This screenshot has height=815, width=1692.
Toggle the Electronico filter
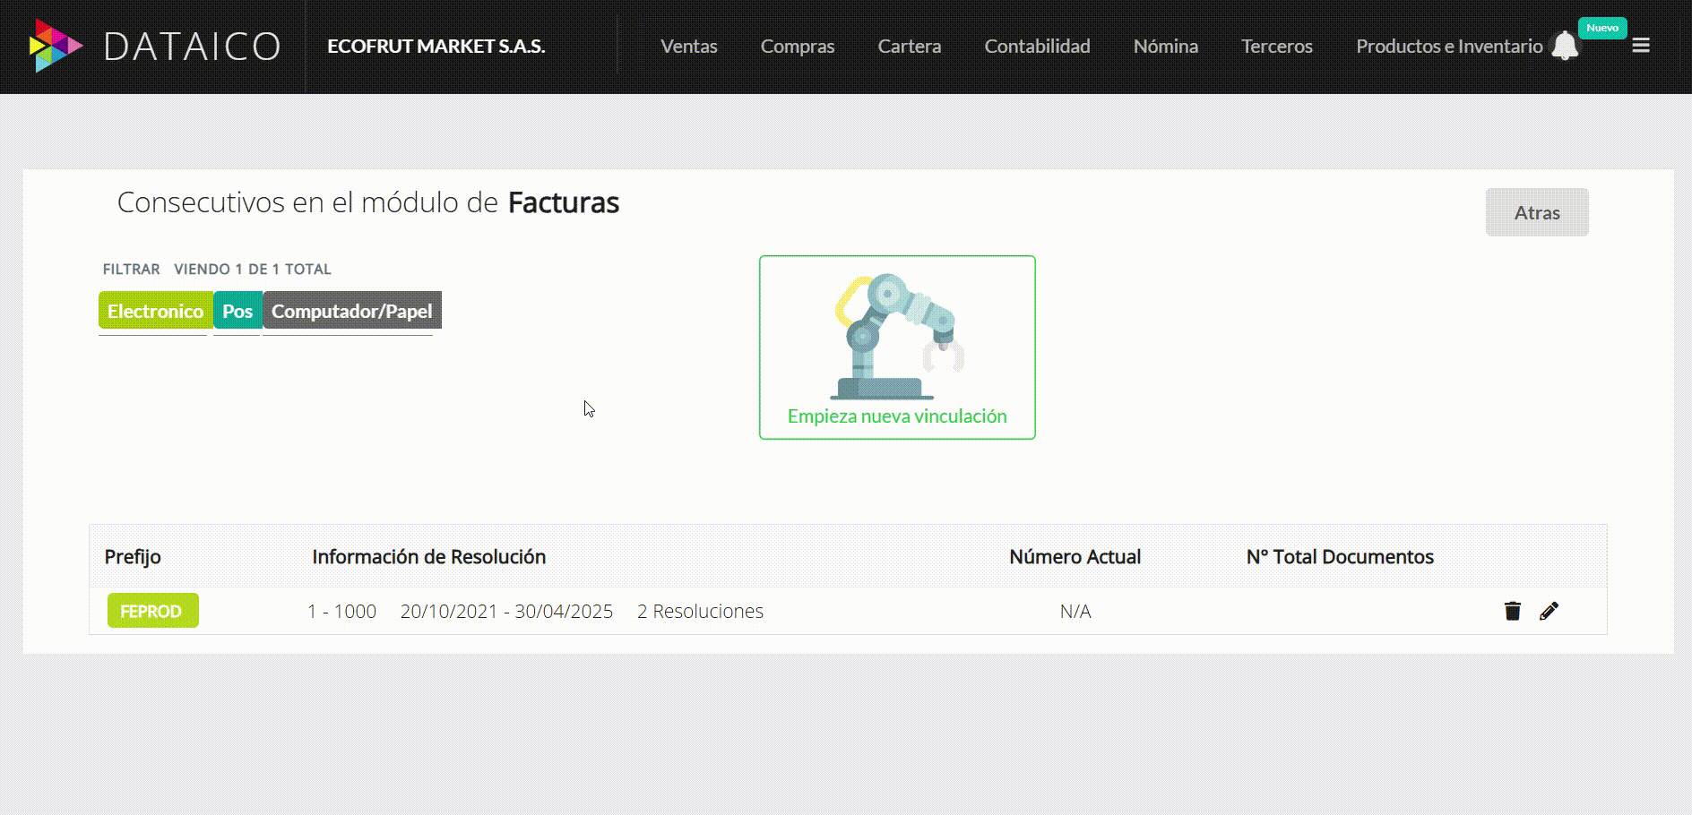[x=154, y=311]
